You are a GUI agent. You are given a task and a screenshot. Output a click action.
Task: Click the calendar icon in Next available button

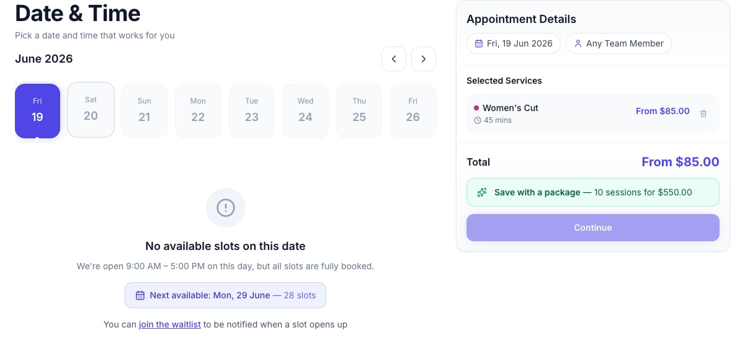point(140,295)
